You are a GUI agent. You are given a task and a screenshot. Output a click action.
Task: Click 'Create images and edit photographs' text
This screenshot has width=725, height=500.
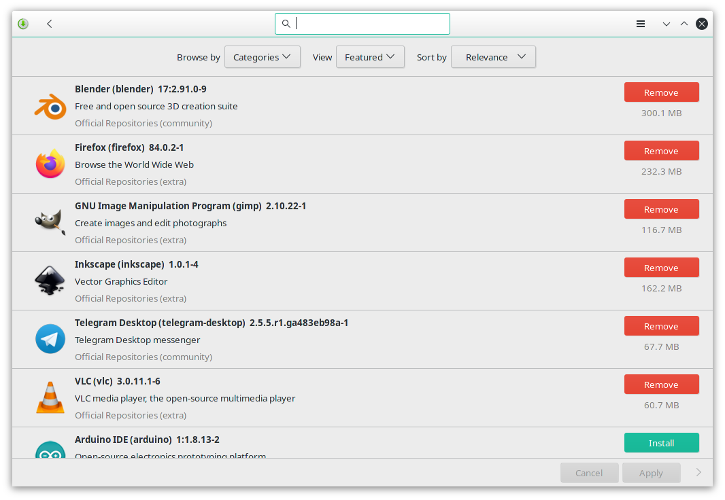coord(151,223)
